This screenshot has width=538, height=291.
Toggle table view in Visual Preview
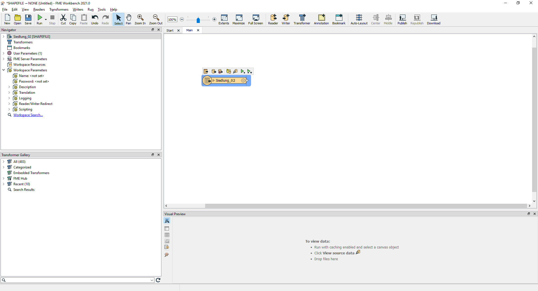coord(167,229)
